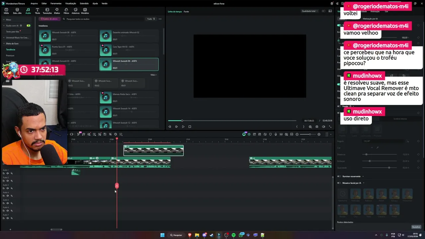Click the timeline zoom slider
The height and width of the screenshot is (239, 425).
tap(308, 134)
